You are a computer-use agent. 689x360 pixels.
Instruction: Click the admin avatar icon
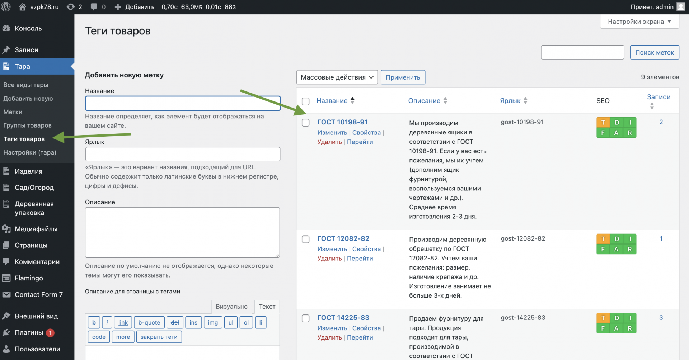click(681, 7)
